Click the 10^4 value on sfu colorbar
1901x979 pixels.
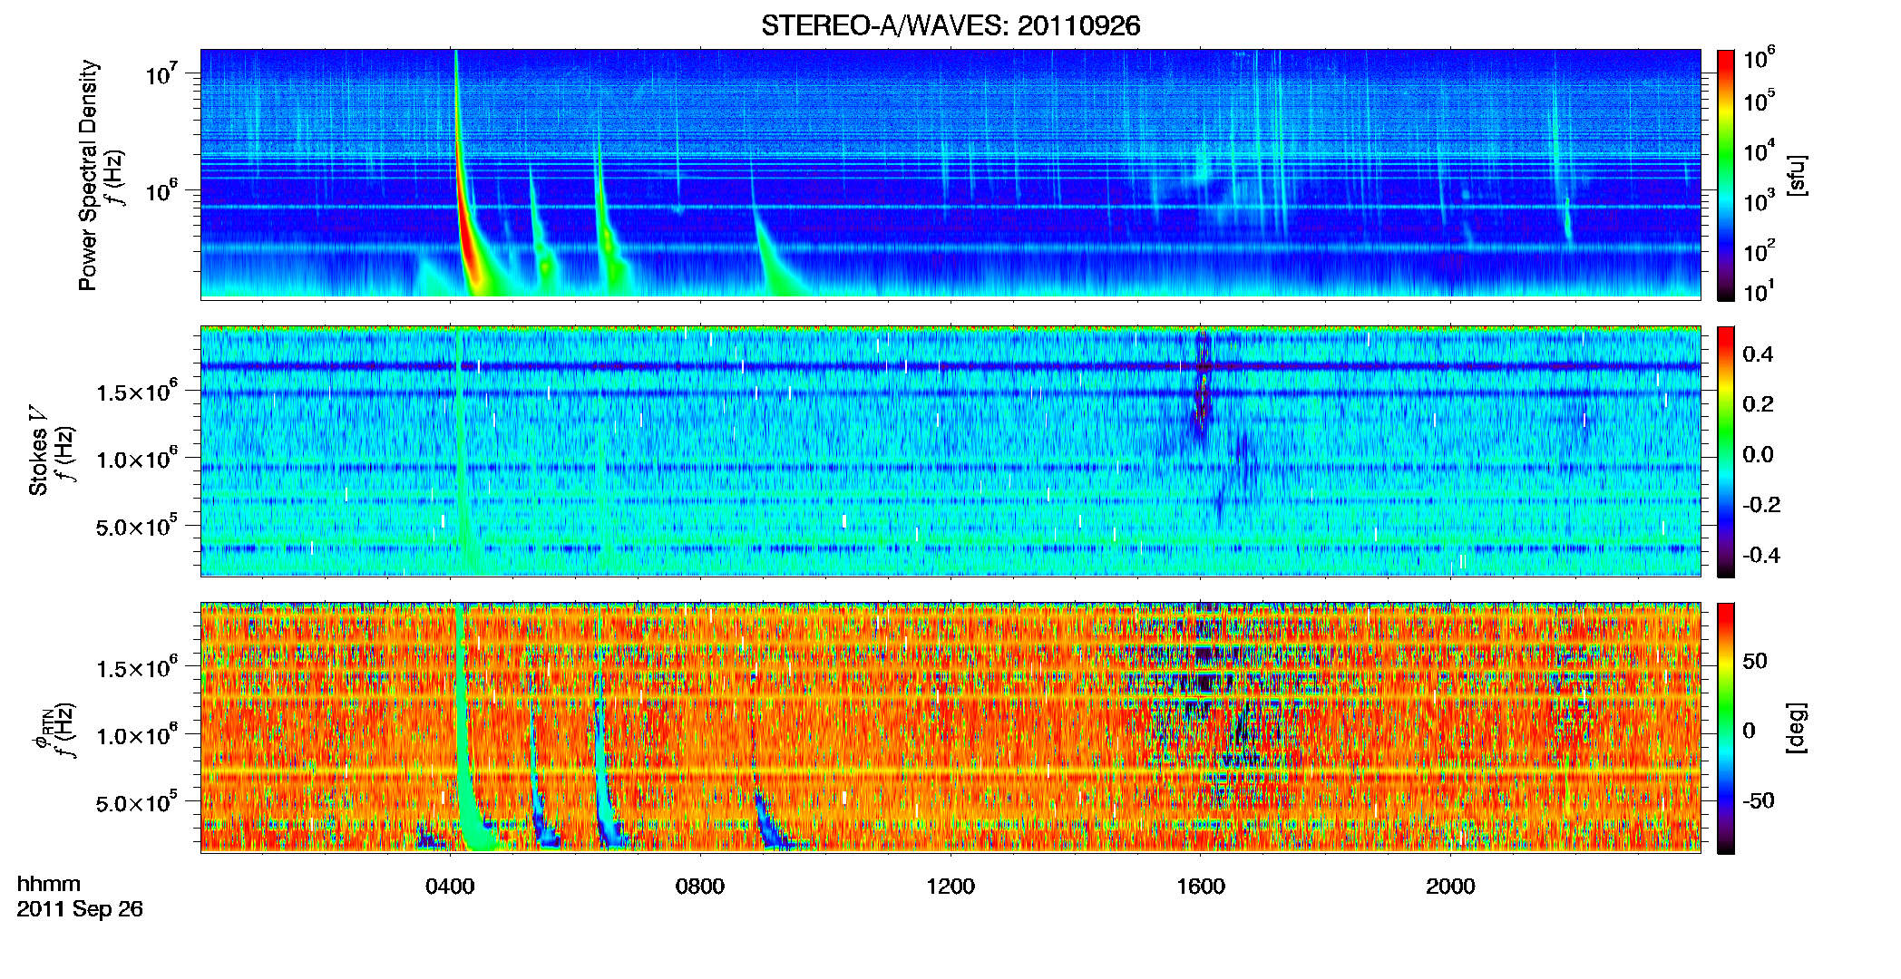click(x=1760, y=150)
